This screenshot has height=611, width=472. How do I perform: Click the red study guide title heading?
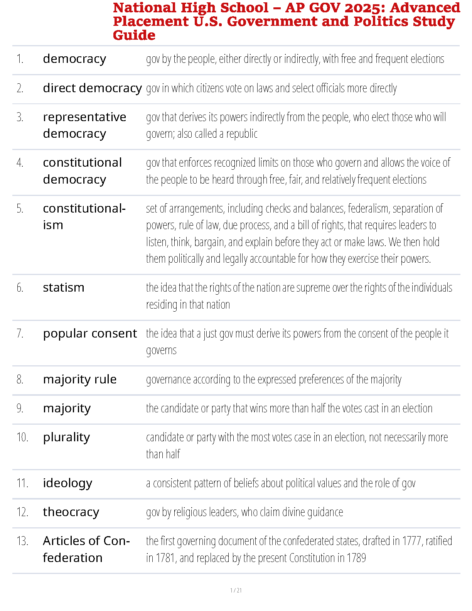click(286, 21)
